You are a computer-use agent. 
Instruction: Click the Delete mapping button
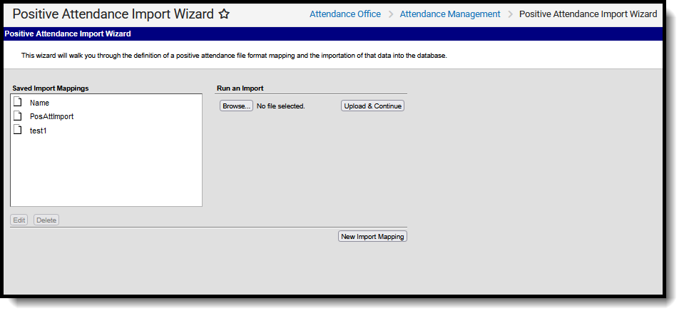(46, 220)
